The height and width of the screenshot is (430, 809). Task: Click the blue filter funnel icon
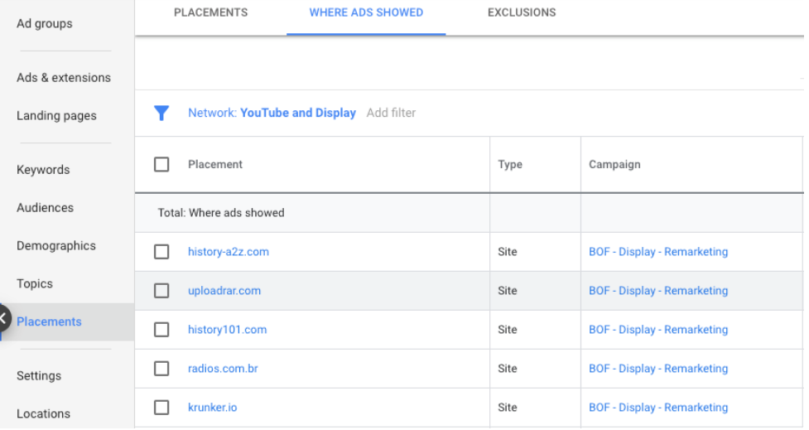(x=161, y=114)
